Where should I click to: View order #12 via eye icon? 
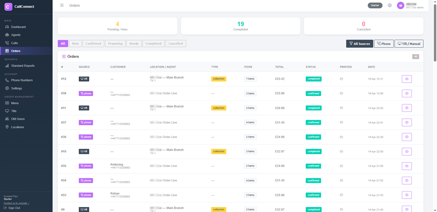tap(407, 79)
